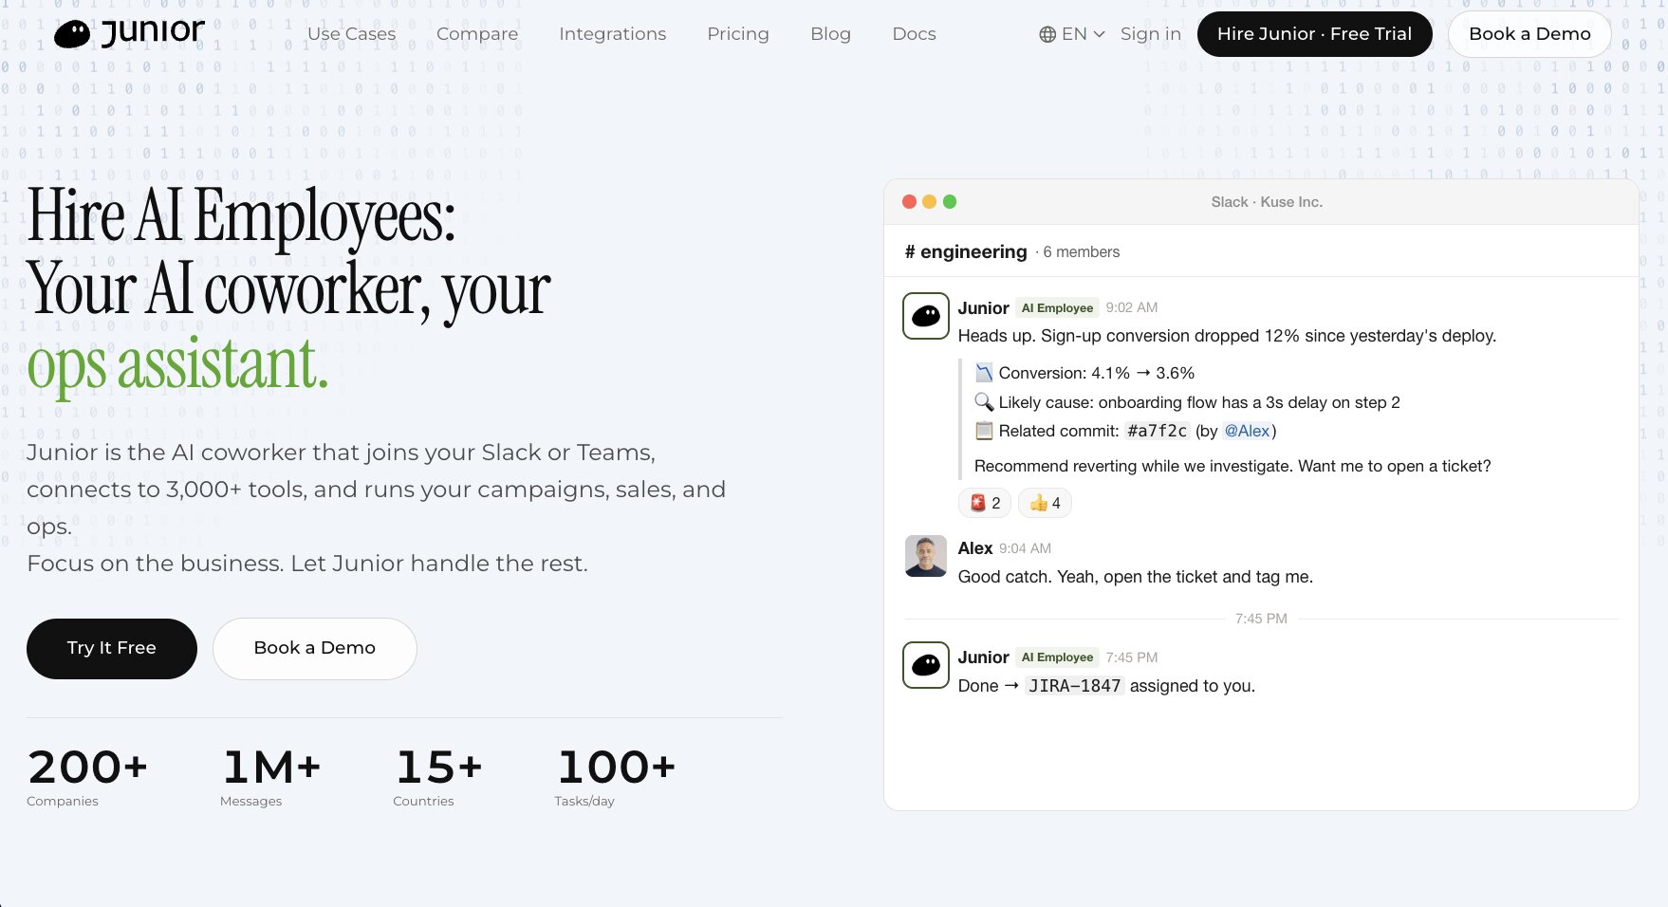Click the globe language icon

coord(1047,34)
